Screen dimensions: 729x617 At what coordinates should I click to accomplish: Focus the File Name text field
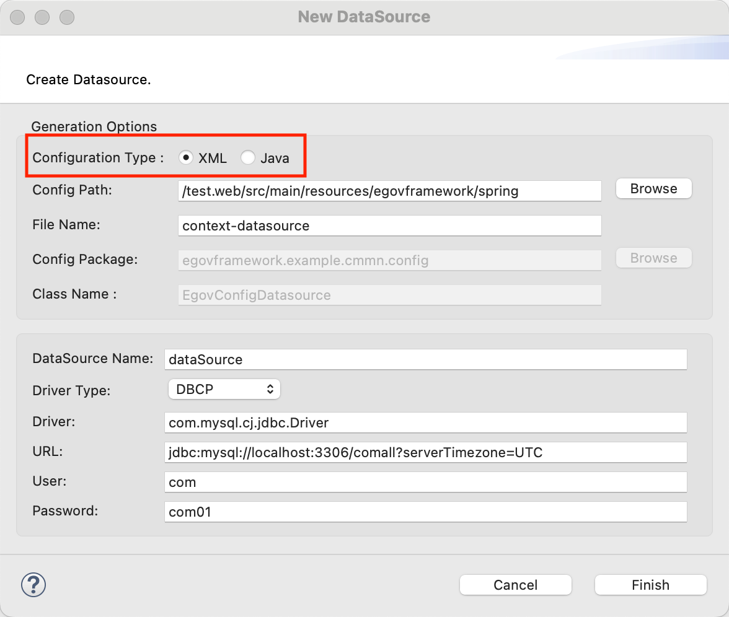(389, 226)
